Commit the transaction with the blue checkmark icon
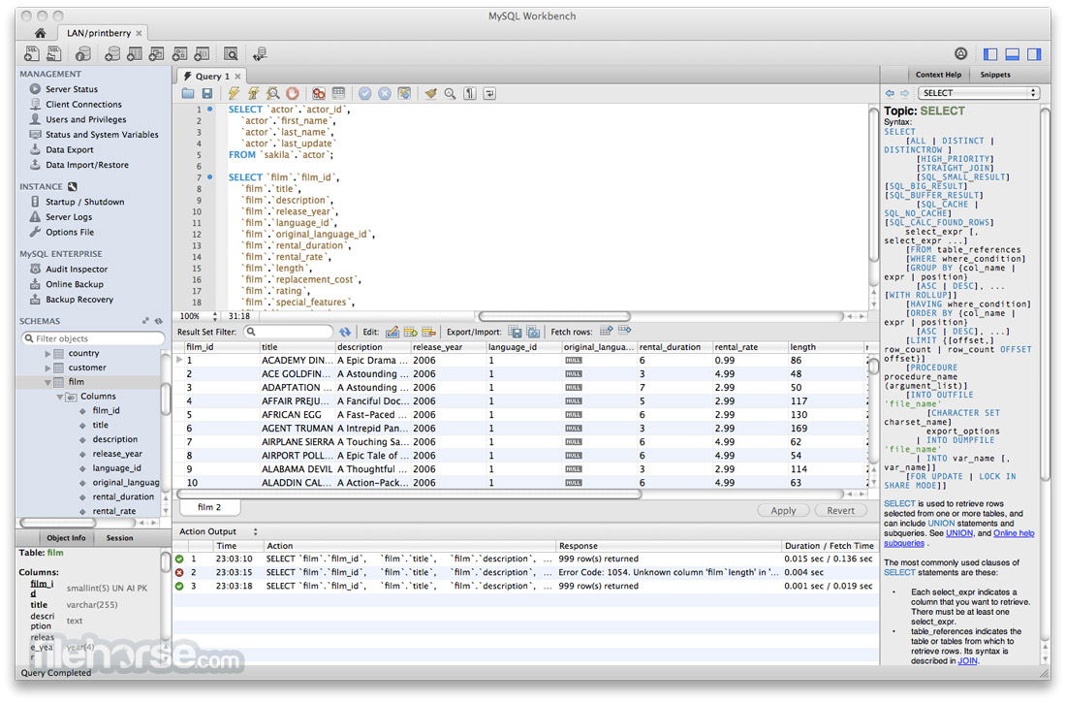This screenshot has height=703, width=1066. click(365, 93)
